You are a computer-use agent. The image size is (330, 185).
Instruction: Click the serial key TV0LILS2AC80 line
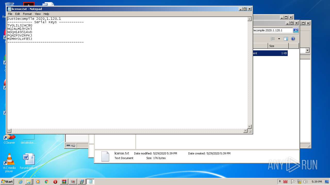[x=20, y=25]
